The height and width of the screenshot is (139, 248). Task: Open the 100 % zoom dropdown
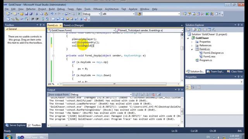[58, 84]
